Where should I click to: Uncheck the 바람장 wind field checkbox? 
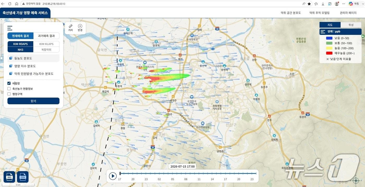(9, 83)
